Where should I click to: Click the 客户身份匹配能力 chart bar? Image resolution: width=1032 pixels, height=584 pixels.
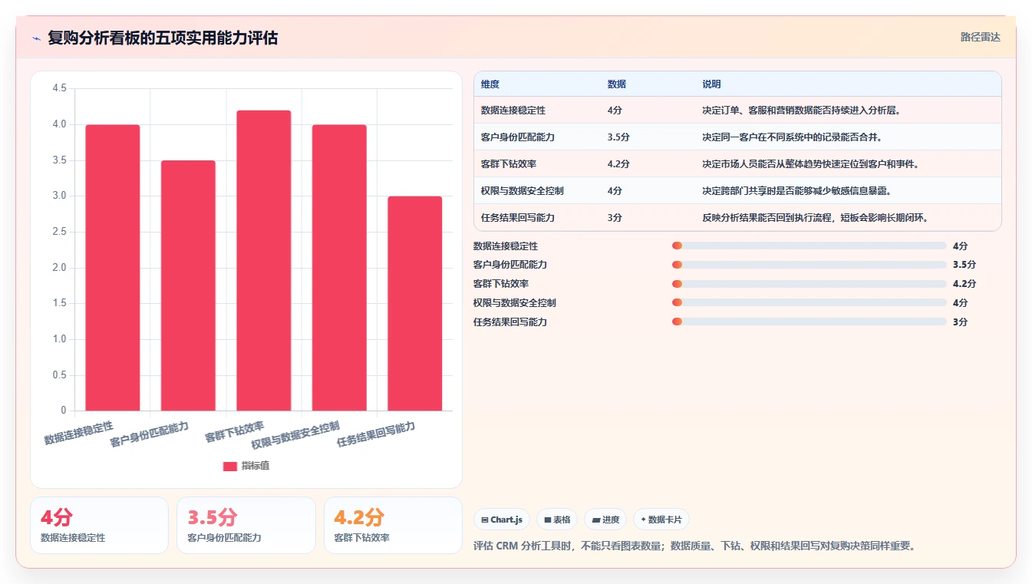coord(188,285)
